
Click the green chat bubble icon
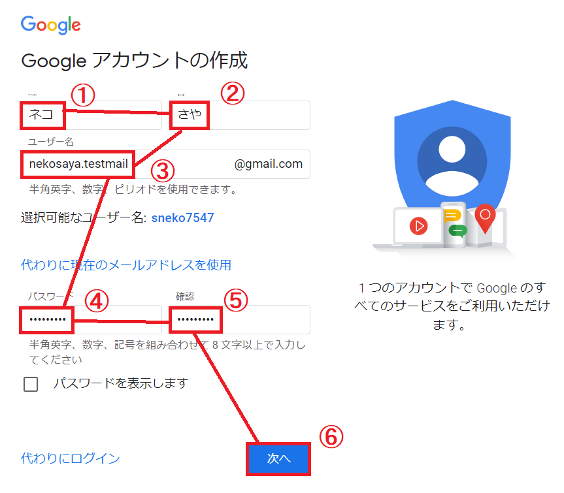[x=458, y=231]
